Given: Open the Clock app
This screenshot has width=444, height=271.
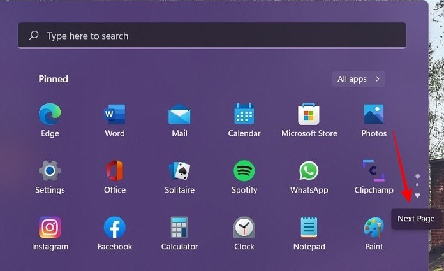Looking at the screenshot, I should tap(244, 228).
